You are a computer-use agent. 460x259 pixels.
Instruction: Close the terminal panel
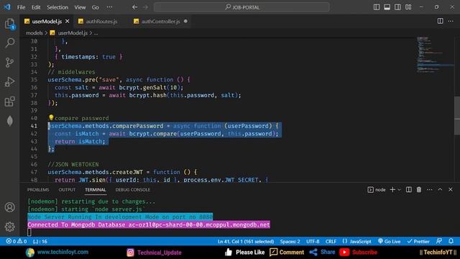451,190
